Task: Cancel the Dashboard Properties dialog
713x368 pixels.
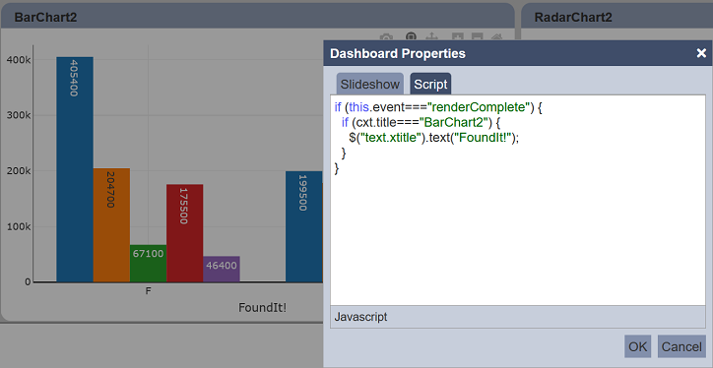Action: 681,346
